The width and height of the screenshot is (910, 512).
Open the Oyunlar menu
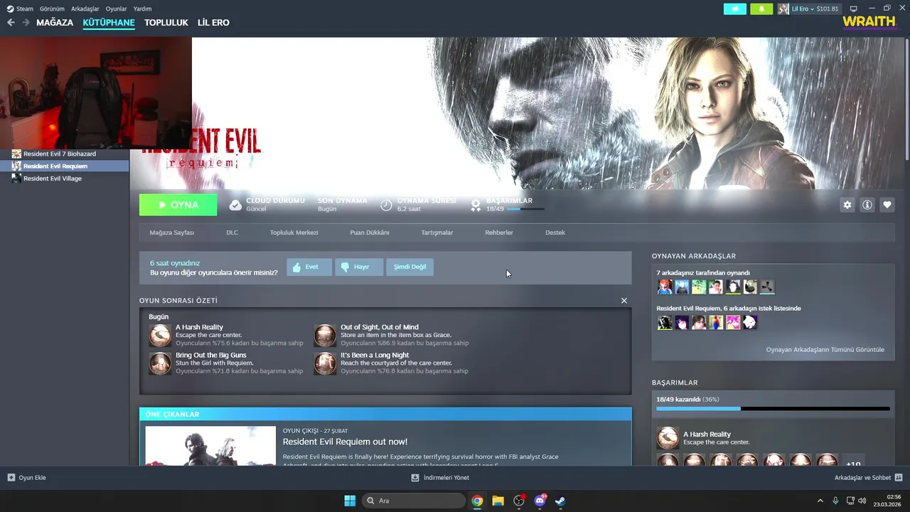pos(116,9)
